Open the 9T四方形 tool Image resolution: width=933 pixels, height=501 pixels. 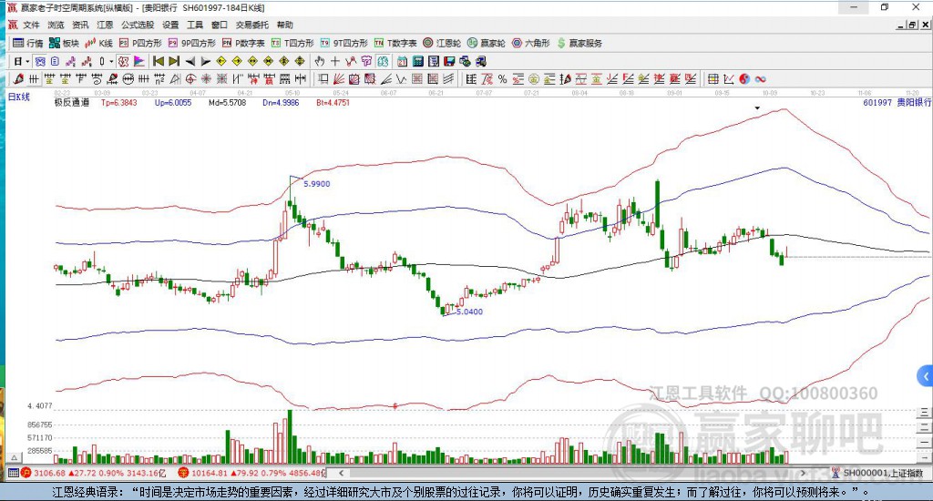[343, 43]
